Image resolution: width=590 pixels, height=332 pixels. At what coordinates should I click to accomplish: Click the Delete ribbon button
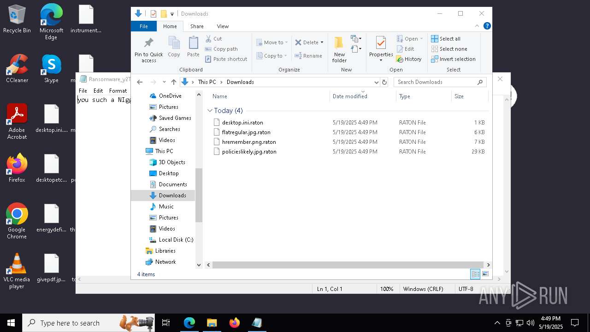pos(307,42)
